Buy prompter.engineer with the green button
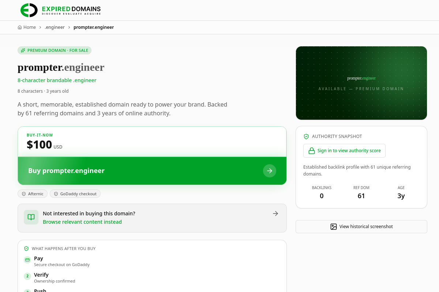The width and height of the screenshot is (439, 292). (152, 171)
